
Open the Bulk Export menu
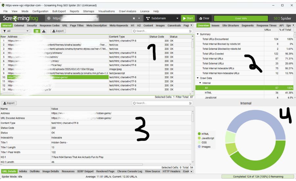59,11
